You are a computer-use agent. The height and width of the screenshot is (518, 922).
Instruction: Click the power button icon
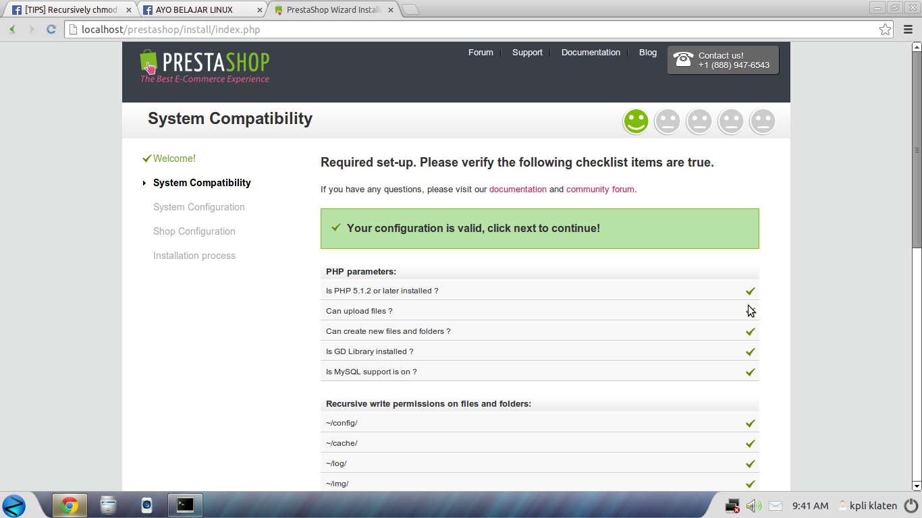click(x=911, y=505)
